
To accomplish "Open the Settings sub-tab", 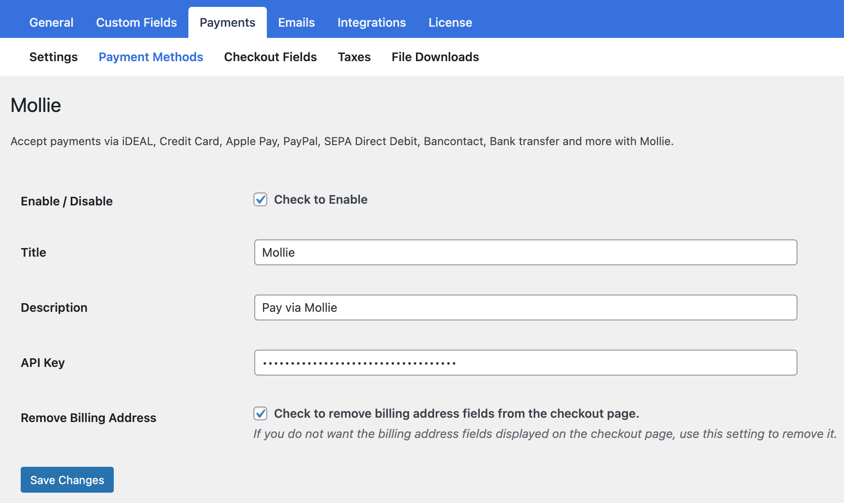I will pyautogui.click(x=53, y=57).
